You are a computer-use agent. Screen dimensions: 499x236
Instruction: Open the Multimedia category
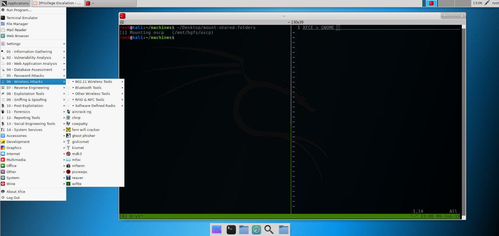(x=33, y=160)
